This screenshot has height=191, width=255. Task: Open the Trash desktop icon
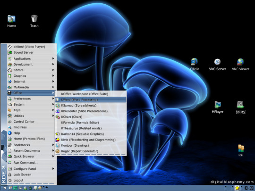(34, 21)
